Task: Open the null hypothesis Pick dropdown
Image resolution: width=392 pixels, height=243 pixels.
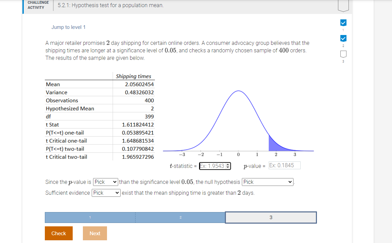Action: [x=267, y=182]
